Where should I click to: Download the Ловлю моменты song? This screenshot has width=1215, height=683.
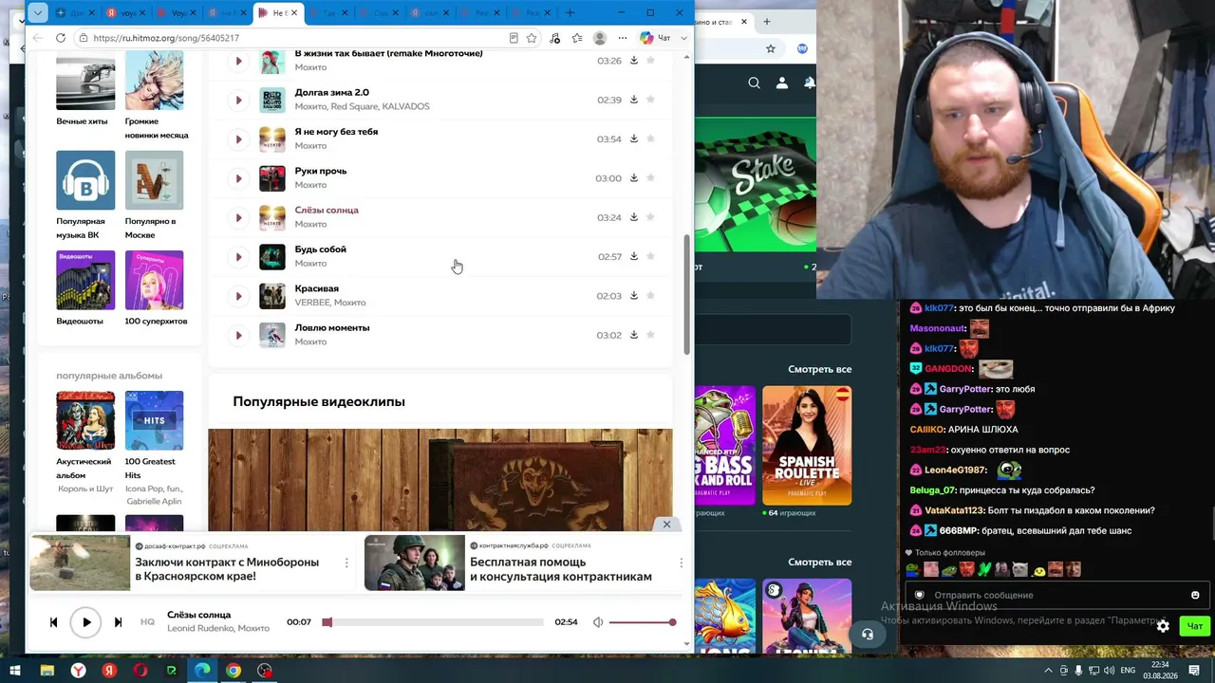tap(634, 335)
